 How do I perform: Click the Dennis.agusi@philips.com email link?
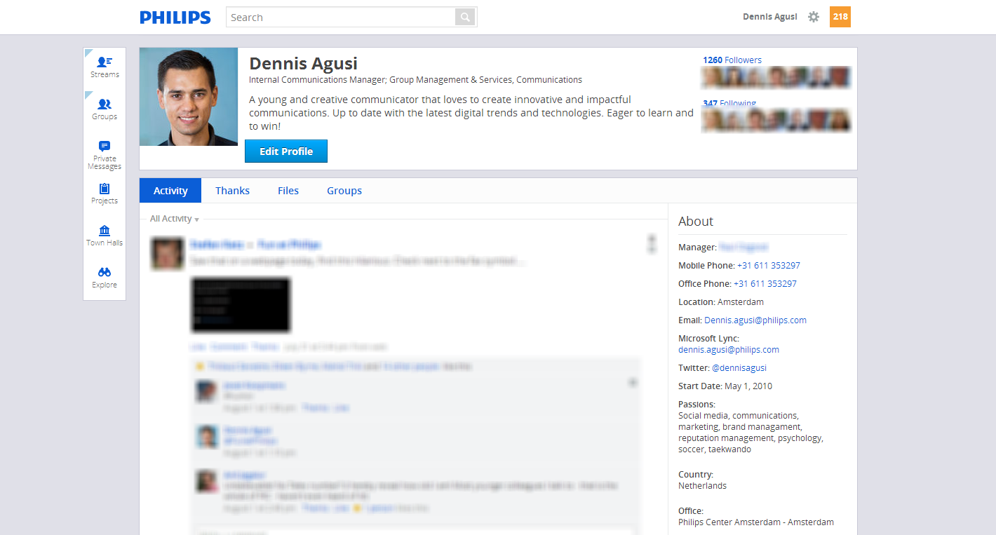click(755, 320)
